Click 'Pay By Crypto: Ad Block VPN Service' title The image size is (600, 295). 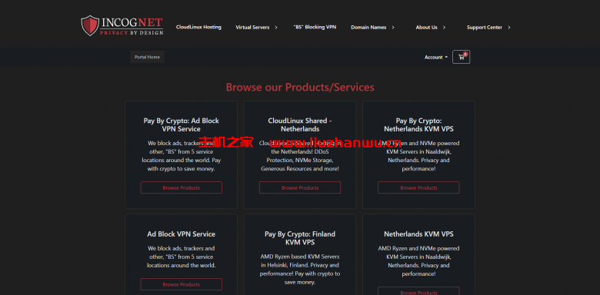[x=182, y=125]
